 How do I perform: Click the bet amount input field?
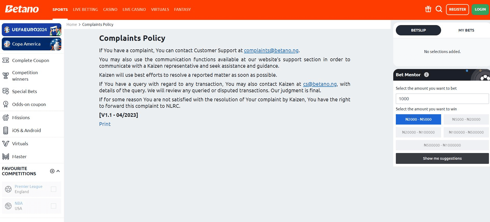[442, 99]
